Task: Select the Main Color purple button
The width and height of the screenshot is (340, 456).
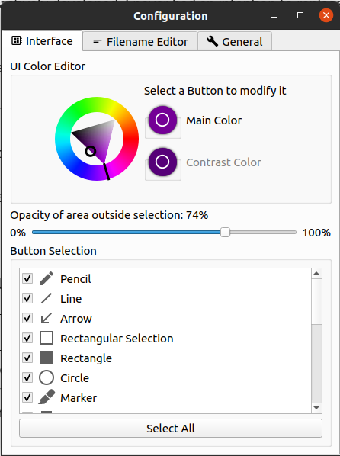Action: click(162, 120)
